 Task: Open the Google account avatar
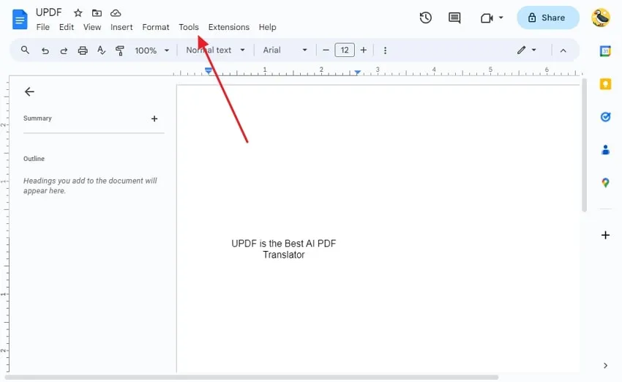click(601, 18)
